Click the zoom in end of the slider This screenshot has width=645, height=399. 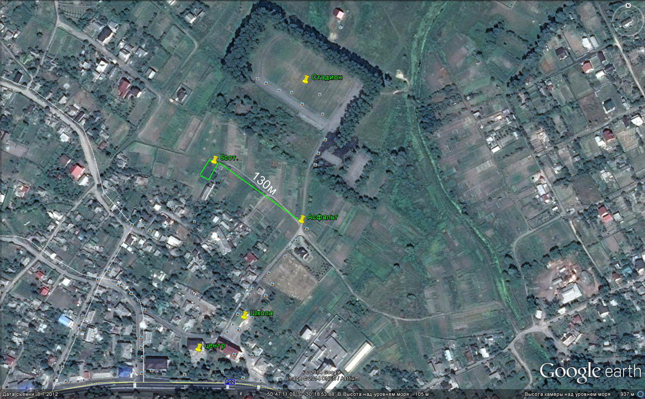point(628,88)
